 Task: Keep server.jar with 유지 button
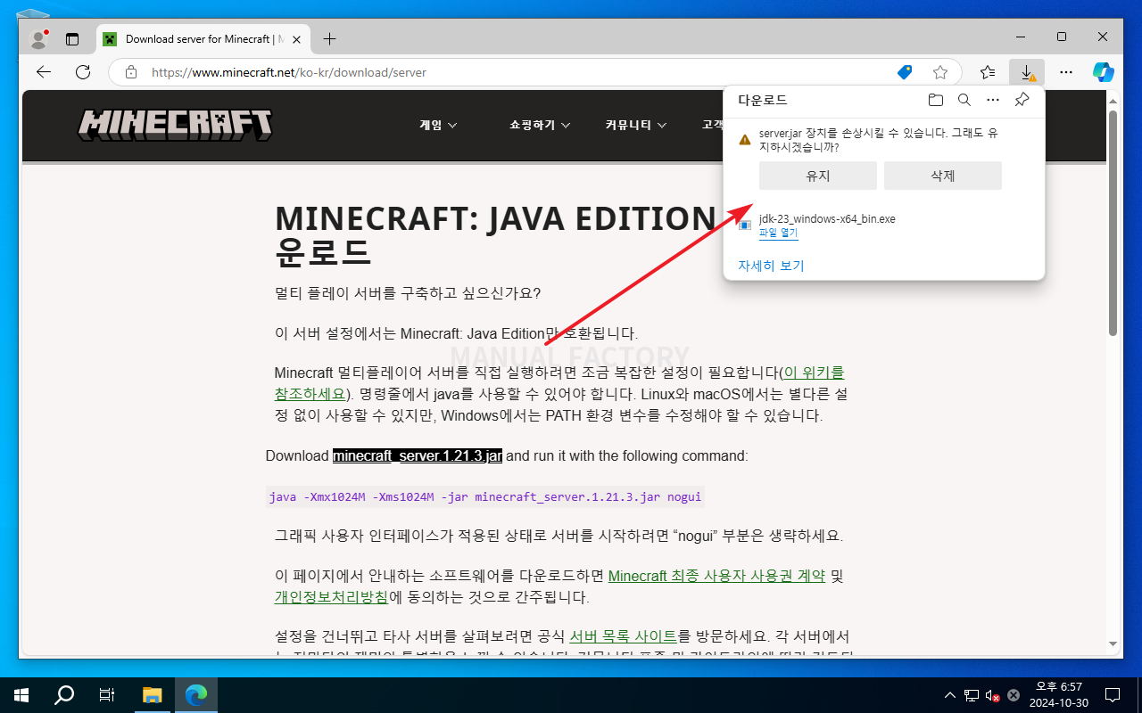[818, 176]
